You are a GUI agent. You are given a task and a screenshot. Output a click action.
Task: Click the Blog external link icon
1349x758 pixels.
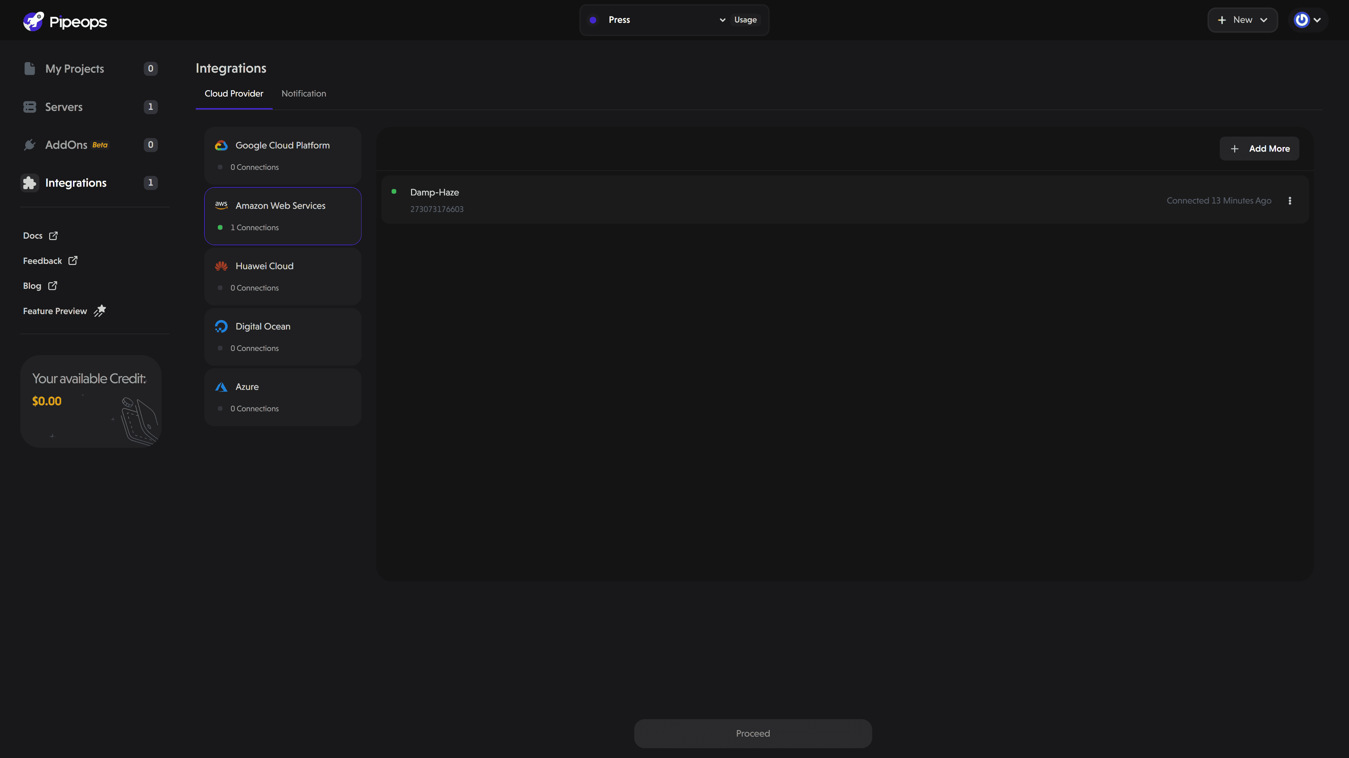tap(52, 286)
